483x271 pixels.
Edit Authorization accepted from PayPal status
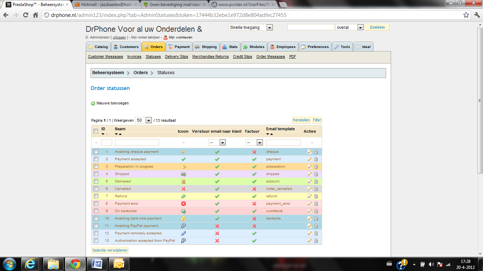tap(310, 241)
